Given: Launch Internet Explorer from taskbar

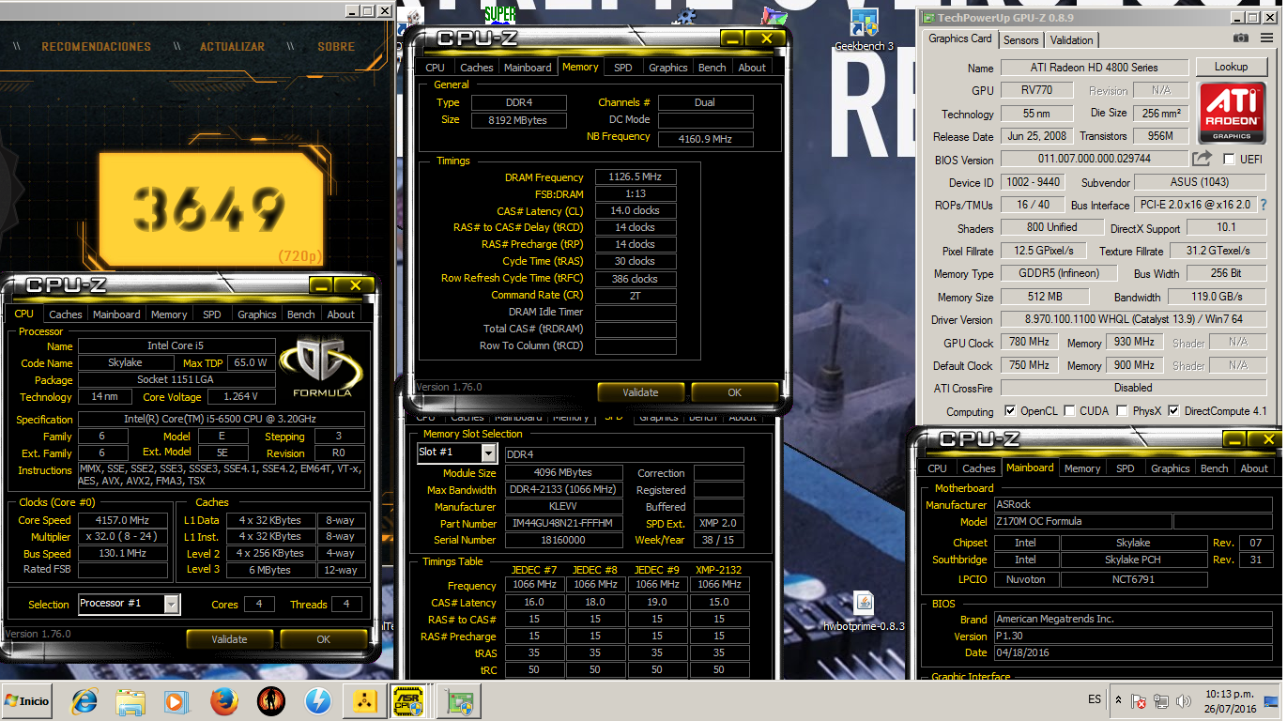Looking at the screenshot, I should [x=85, y=701].
